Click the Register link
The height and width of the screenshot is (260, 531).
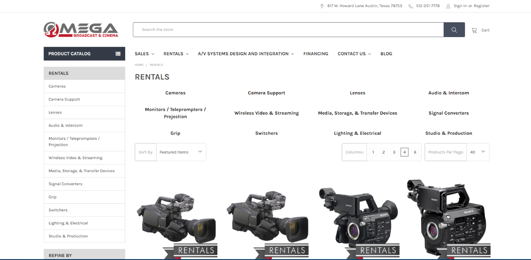pos(481,6)
